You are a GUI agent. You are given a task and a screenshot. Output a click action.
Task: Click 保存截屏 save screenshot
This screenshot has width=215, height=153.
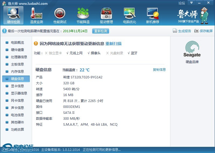203,31
